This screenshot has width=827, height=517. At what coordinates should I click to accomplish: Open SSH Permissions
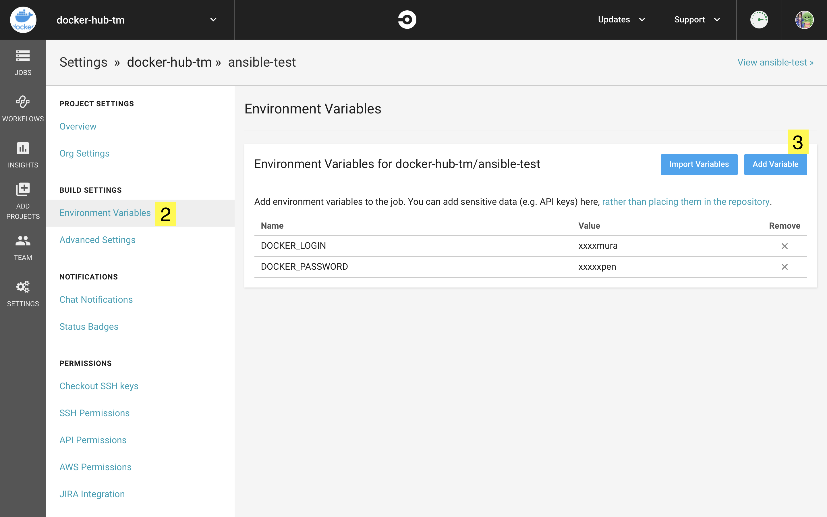(x=94, y=413)
